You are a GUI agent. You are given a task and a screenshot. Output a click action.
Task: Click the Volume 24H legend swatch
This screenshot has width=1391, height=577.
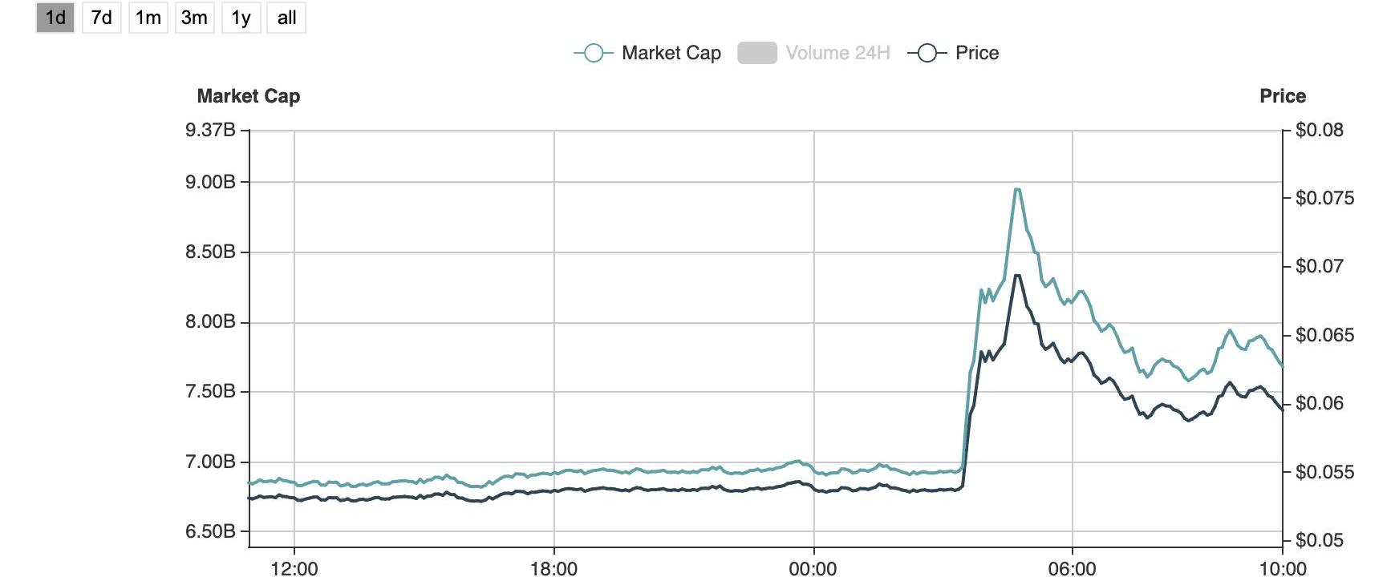pyautogui.click(x=756, y=53)
